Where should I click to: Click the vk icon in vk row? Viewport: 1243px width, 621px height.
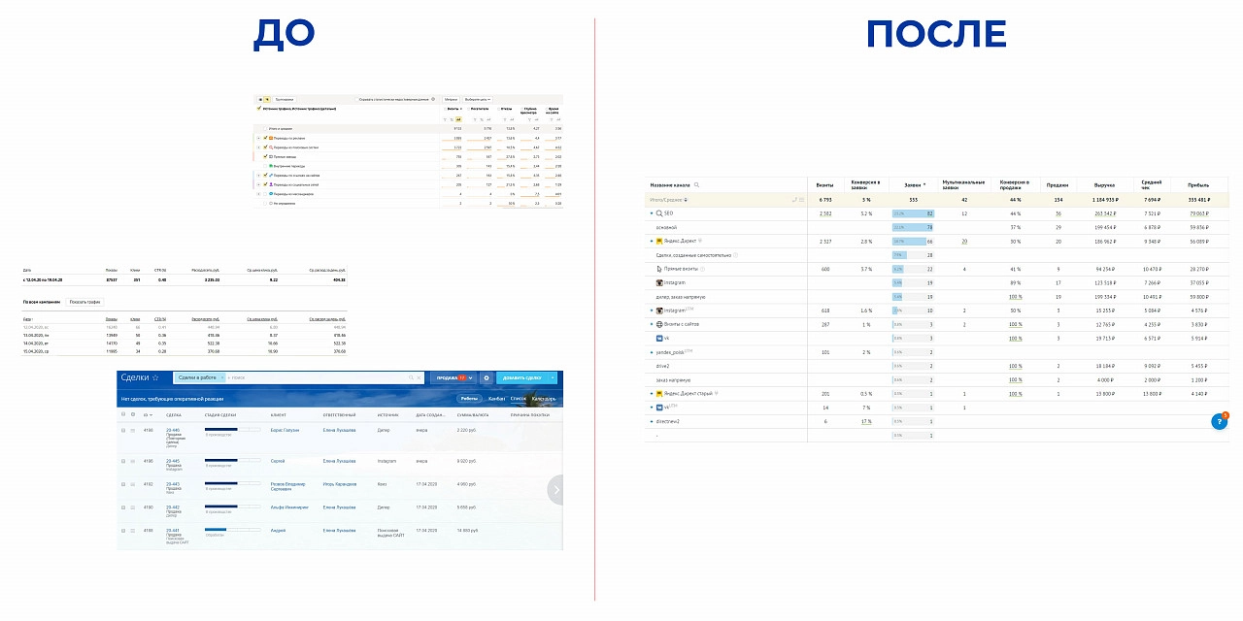[x=659, y=338]
